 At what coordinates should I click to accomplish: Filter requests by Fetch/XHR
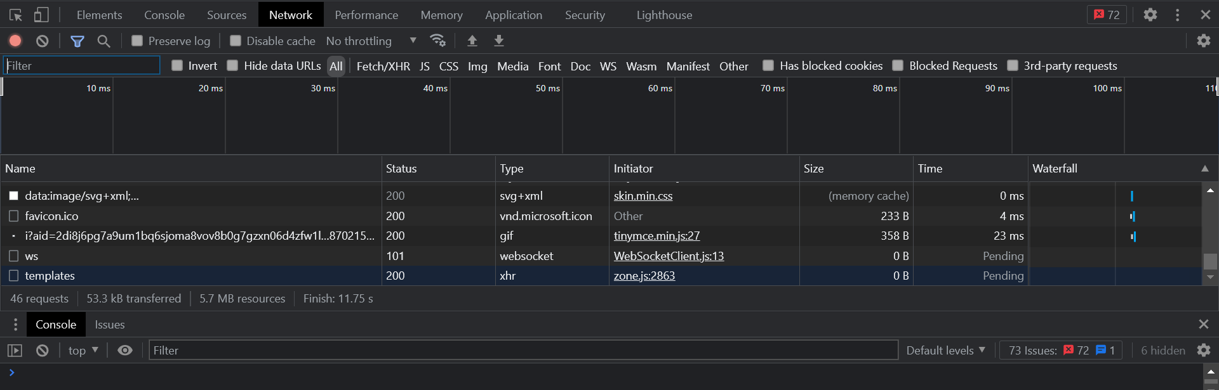pos(383,66)
